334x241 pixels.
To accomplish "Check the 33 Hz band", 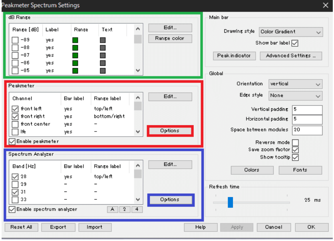I will 15,200.
